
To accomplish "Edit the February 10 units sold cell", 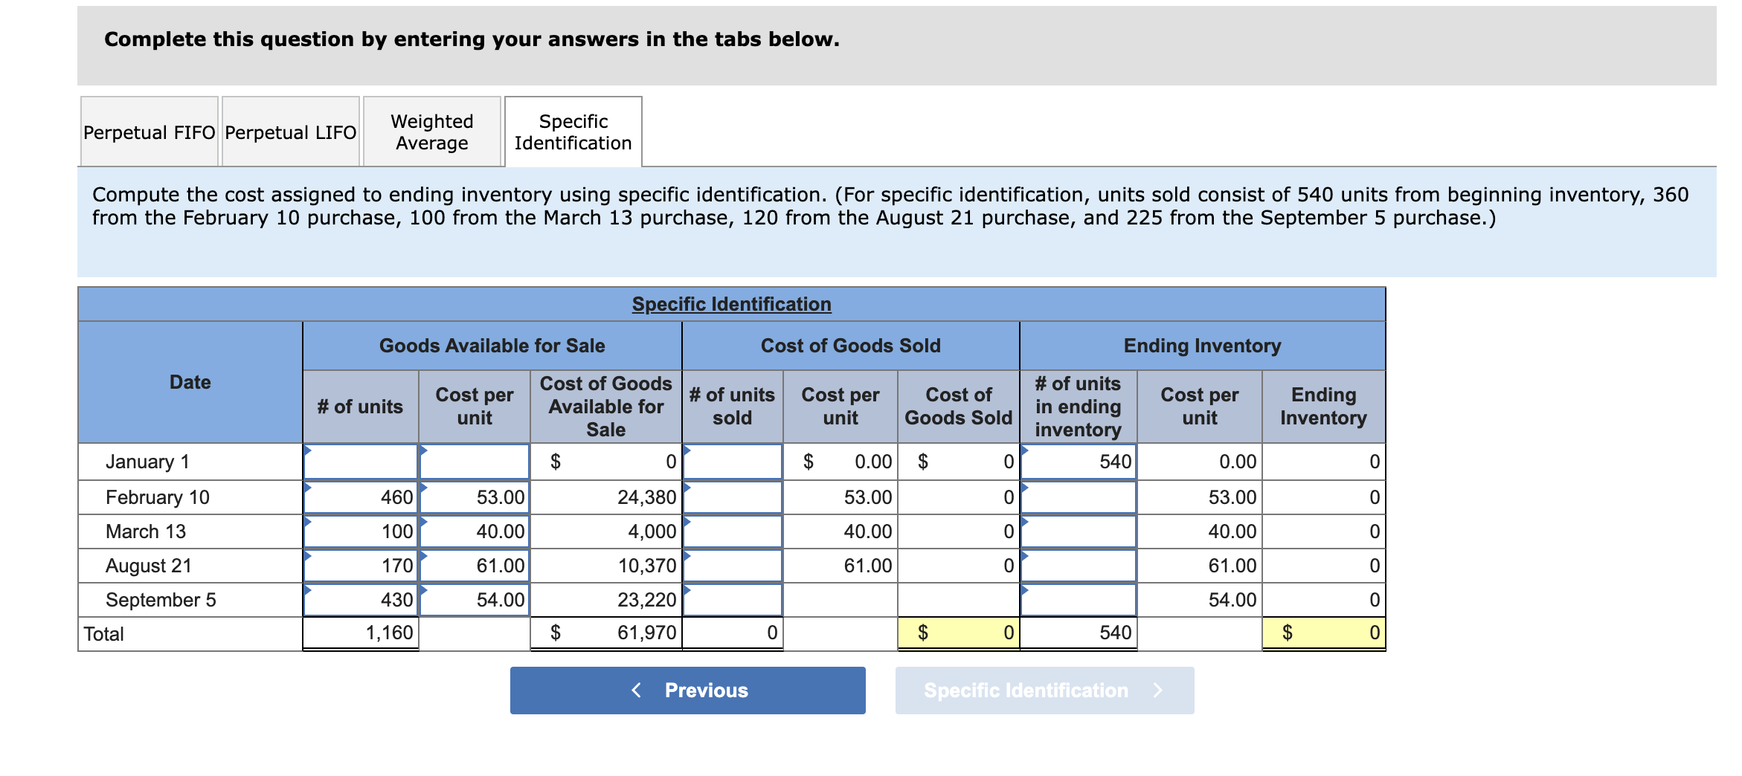I will coord(732,496).
